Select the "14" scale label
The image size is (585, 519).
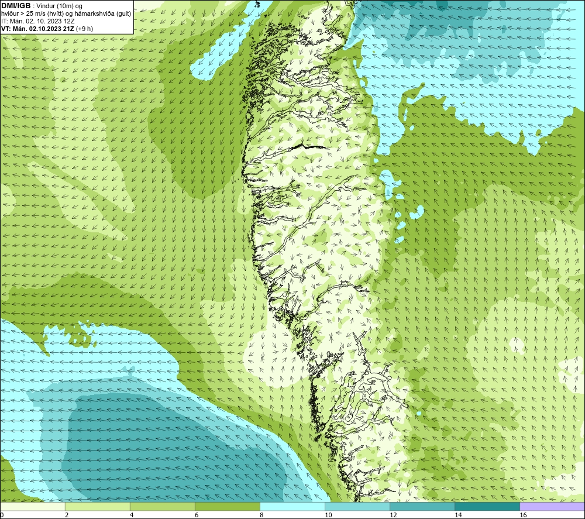tap(458, 515)
